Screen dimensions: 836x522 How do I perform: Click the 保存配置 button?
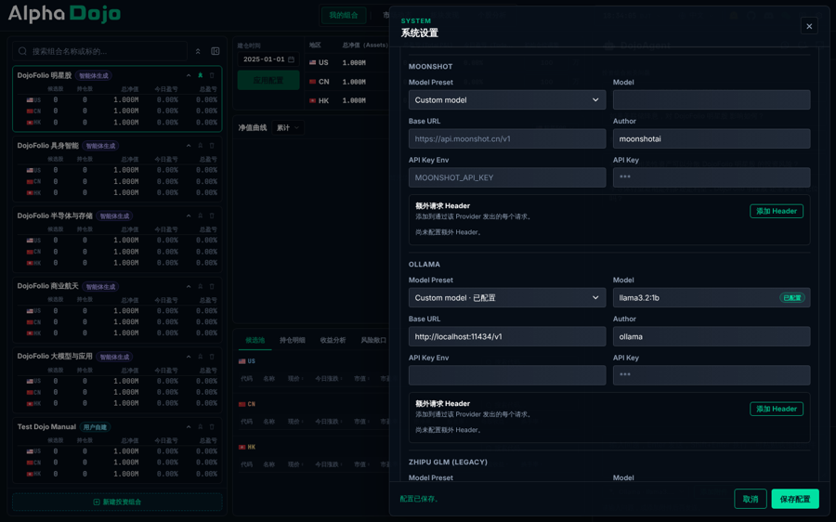coord(795,499)
